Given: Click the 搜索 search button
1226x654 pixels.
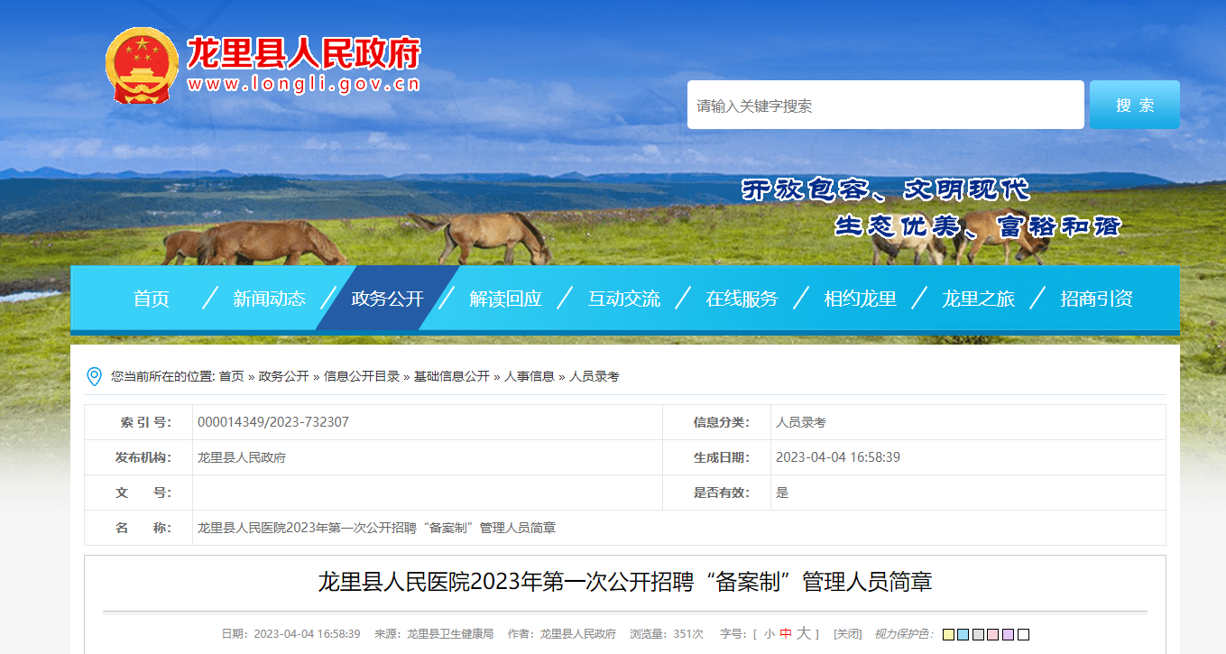Looking at the screenshot, I should [1135, 105].
